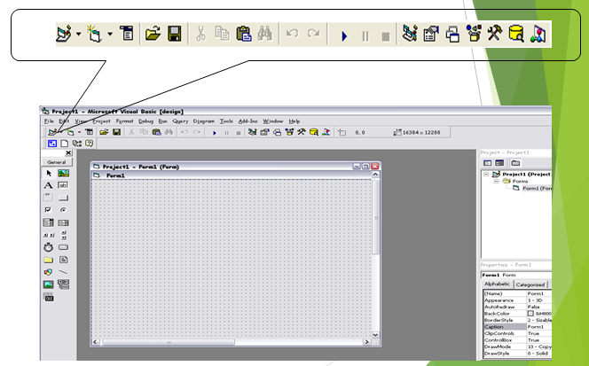Select the ListBox control in the toolbox

click(x=64, y=222)
